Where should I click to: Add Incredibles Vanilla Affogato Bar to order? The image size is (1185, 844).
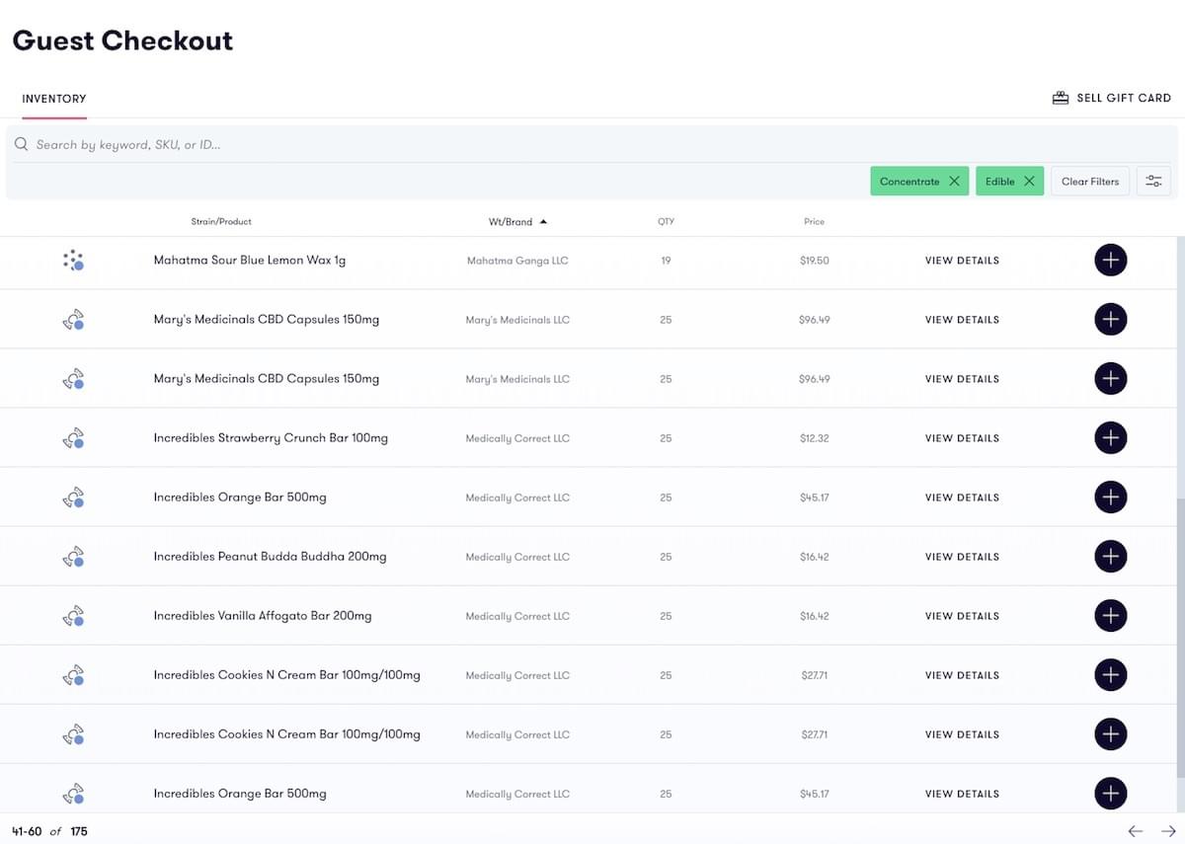point(1110,616)
